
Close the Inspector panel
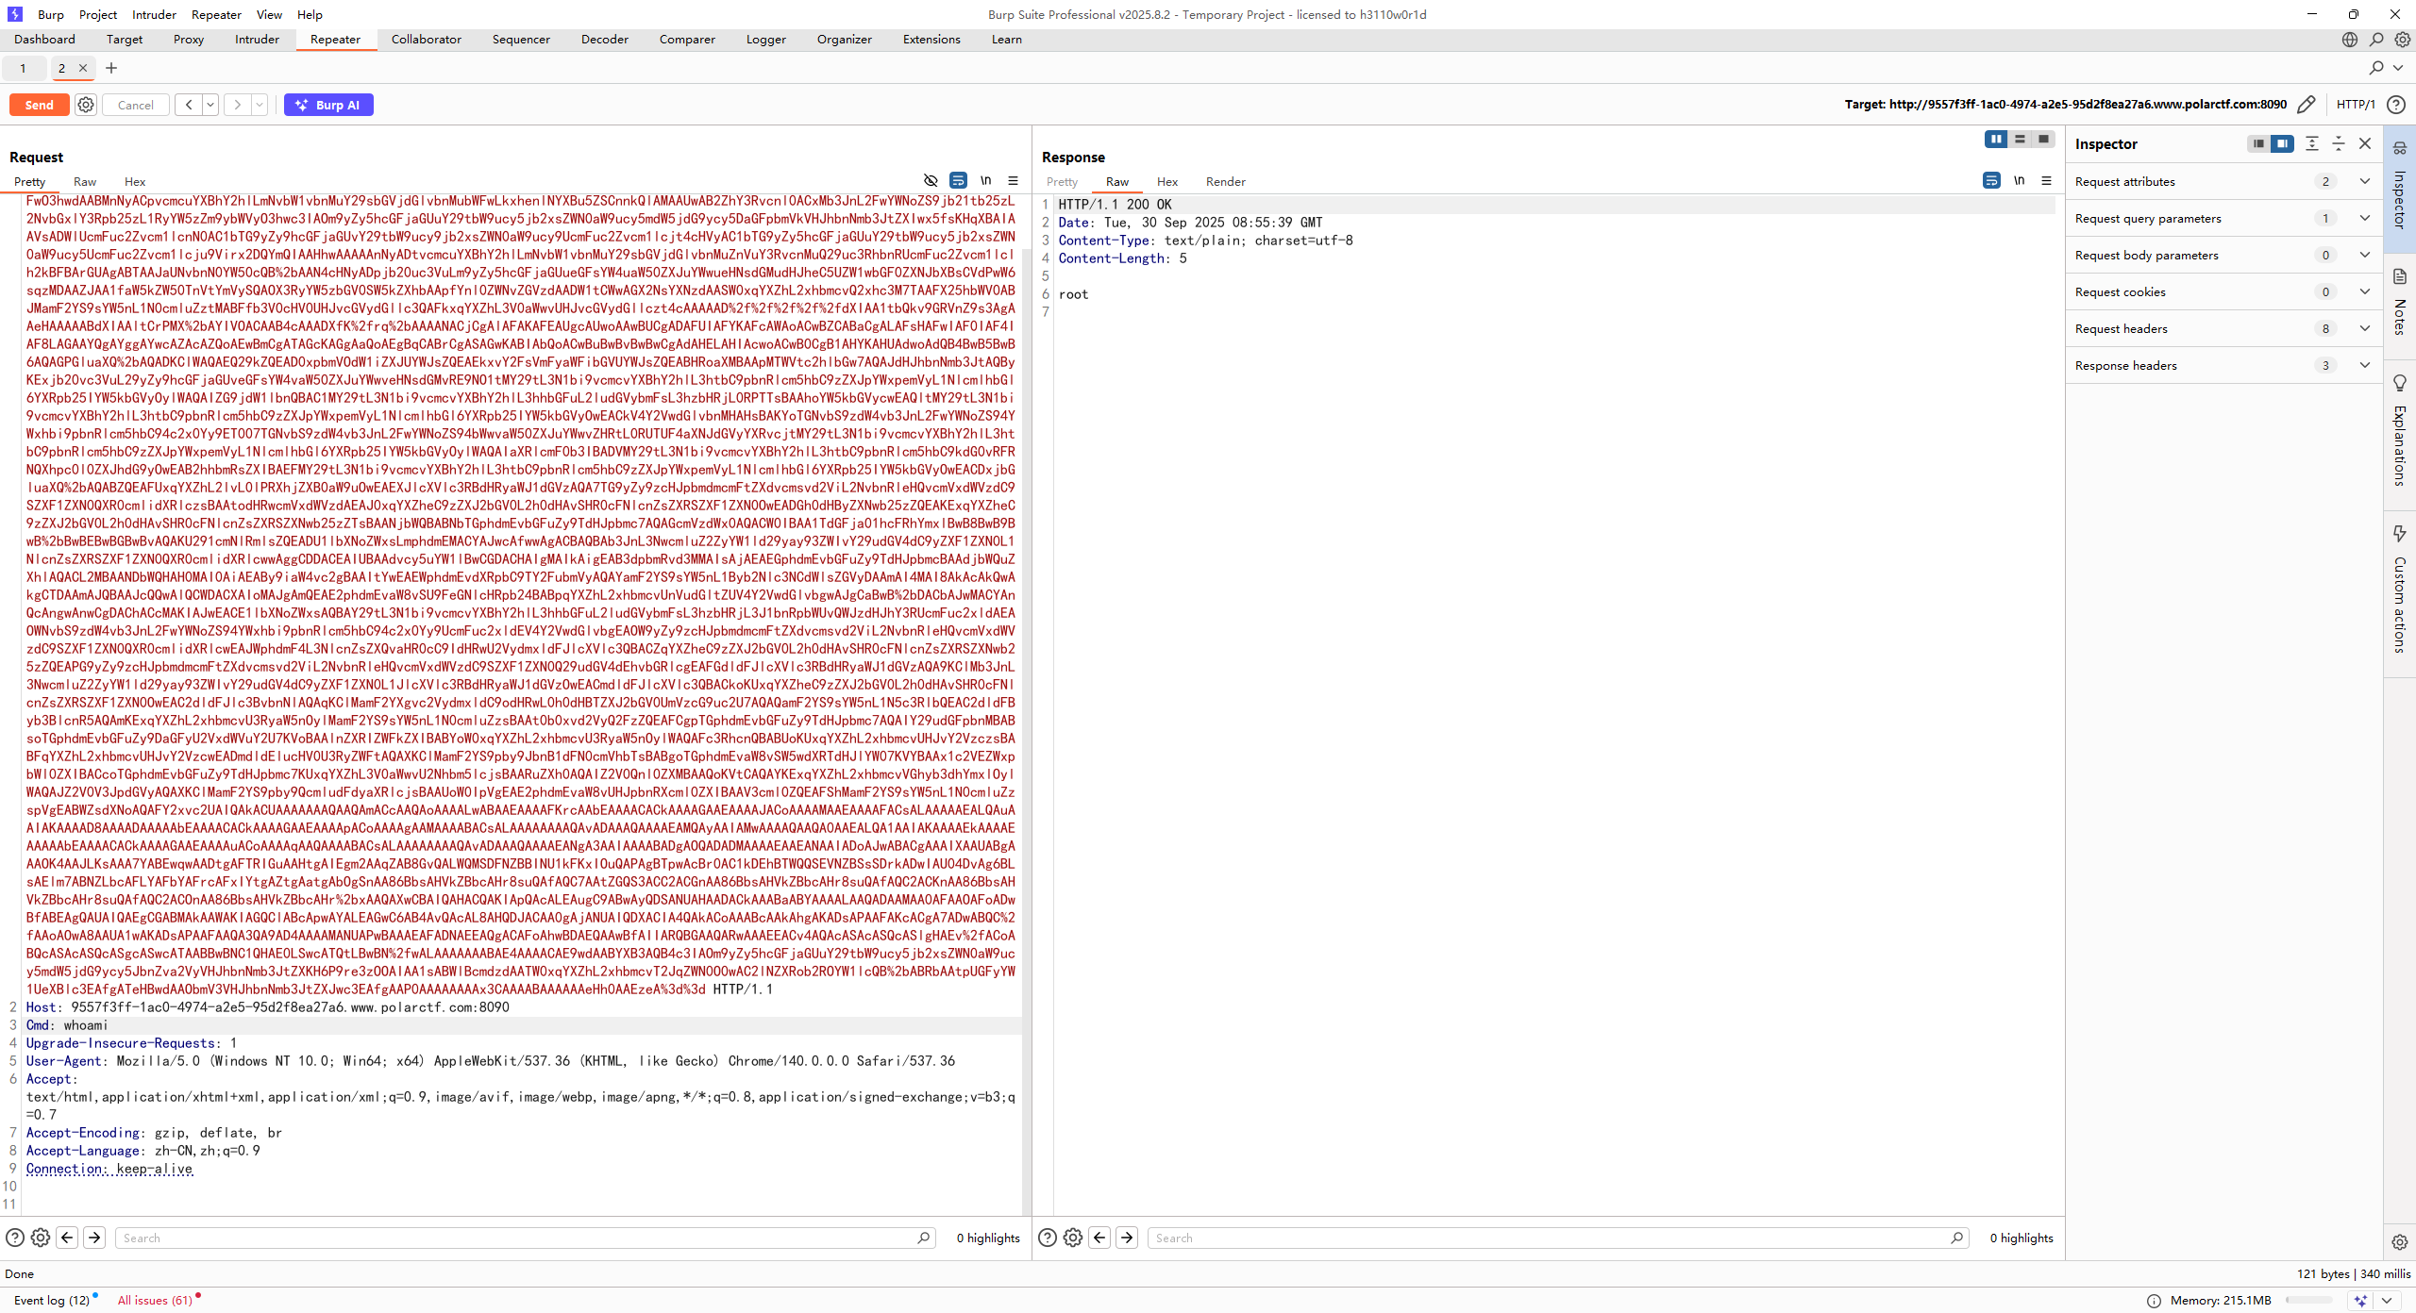(2365, 143)
